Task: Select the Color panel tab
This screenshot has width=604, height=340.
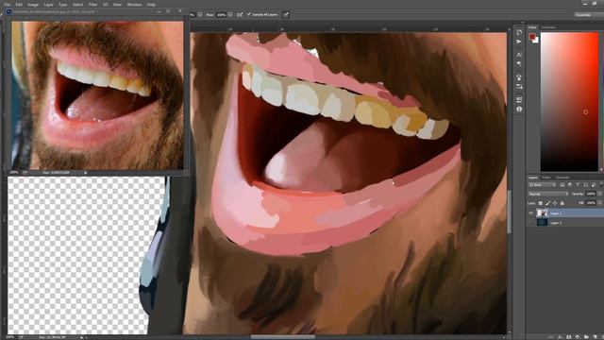Action: coord(532,27)
